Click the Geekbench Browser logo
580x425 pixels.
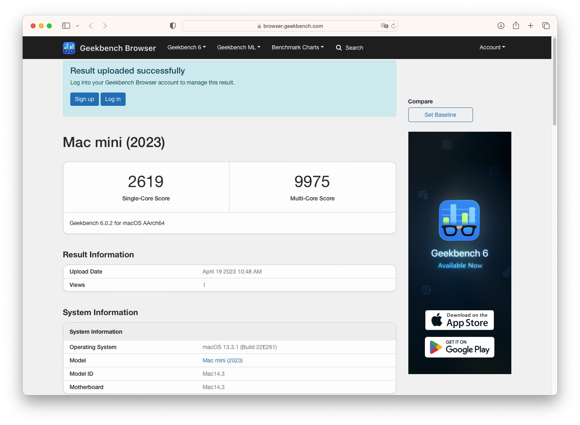[109, 48]
